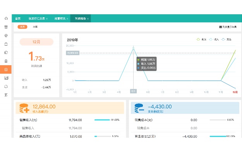This screenshot has height=152, width=242.
Task: Switch to the 收发存汇总表 tab
Action: [36, 19]
